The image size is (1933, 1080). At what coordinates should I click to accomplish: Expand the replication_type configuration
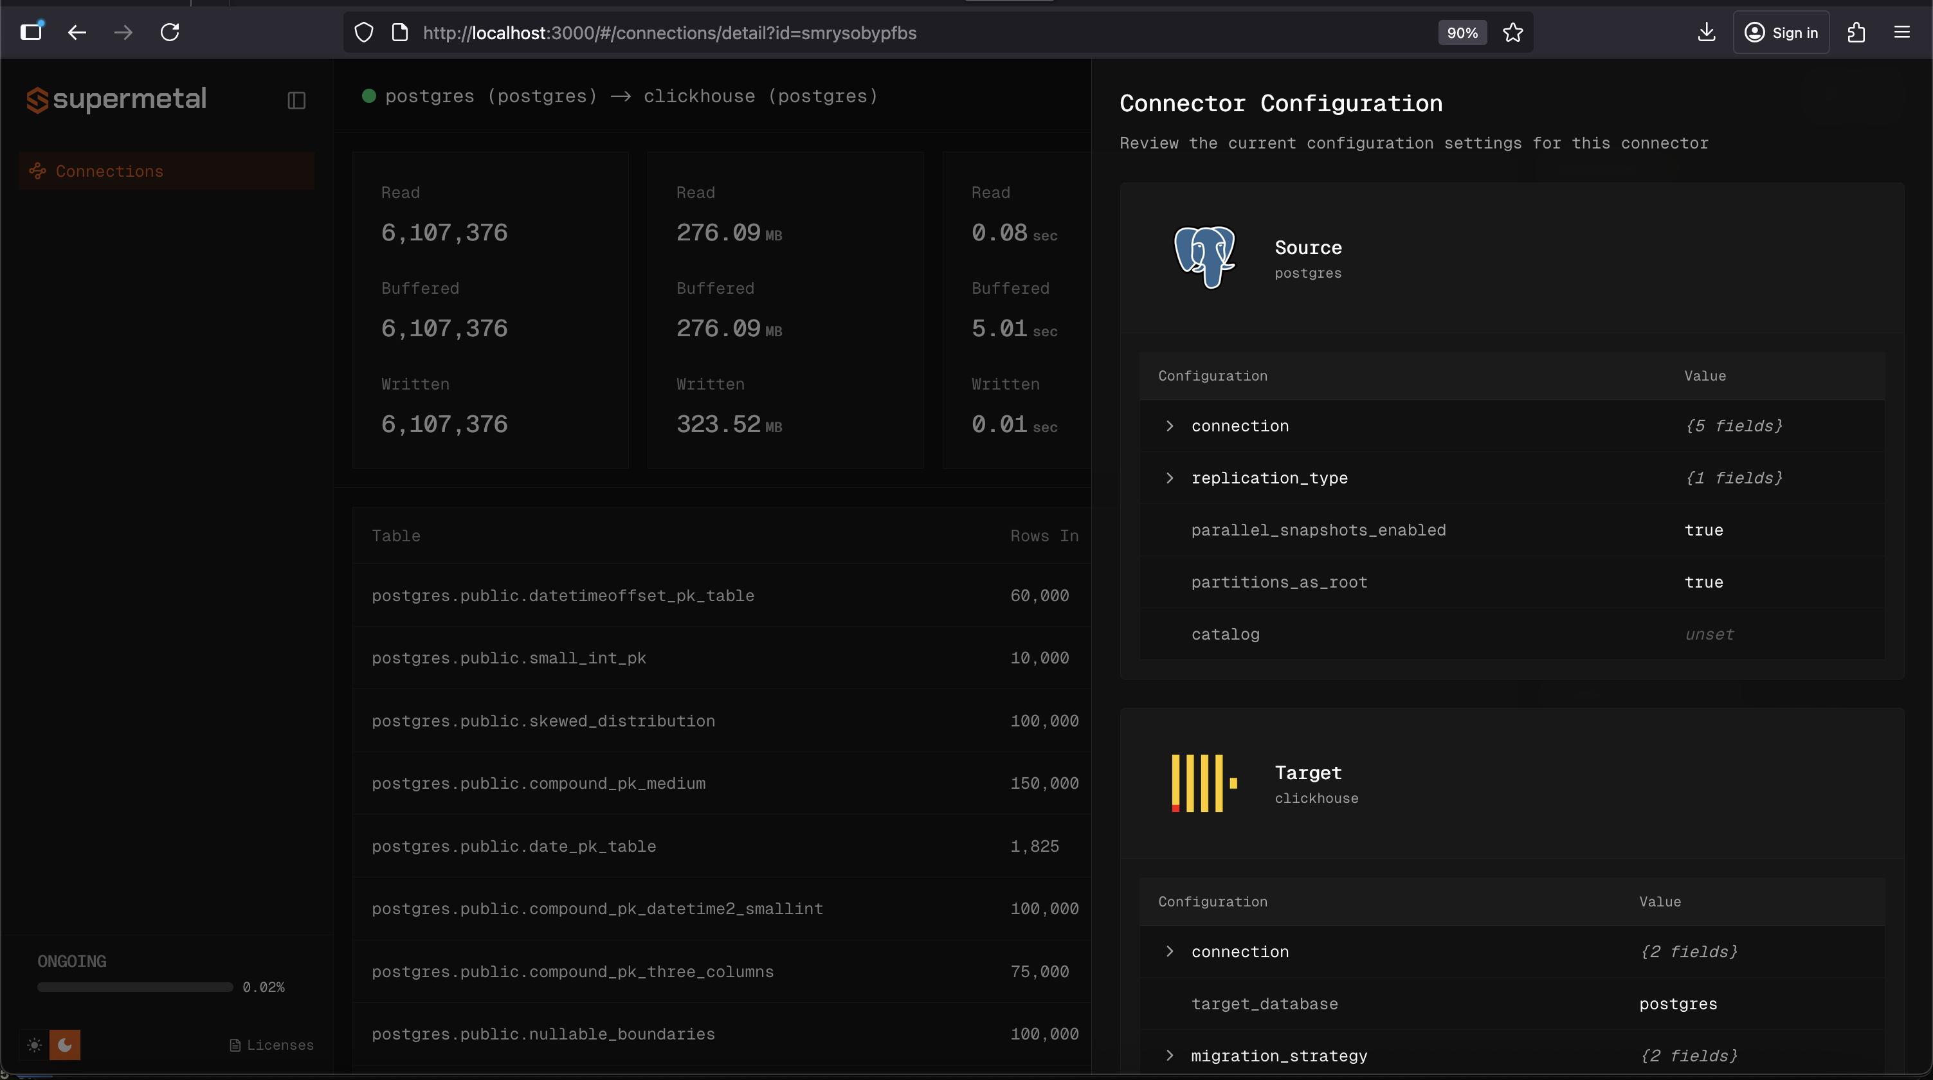point(1170,478)
